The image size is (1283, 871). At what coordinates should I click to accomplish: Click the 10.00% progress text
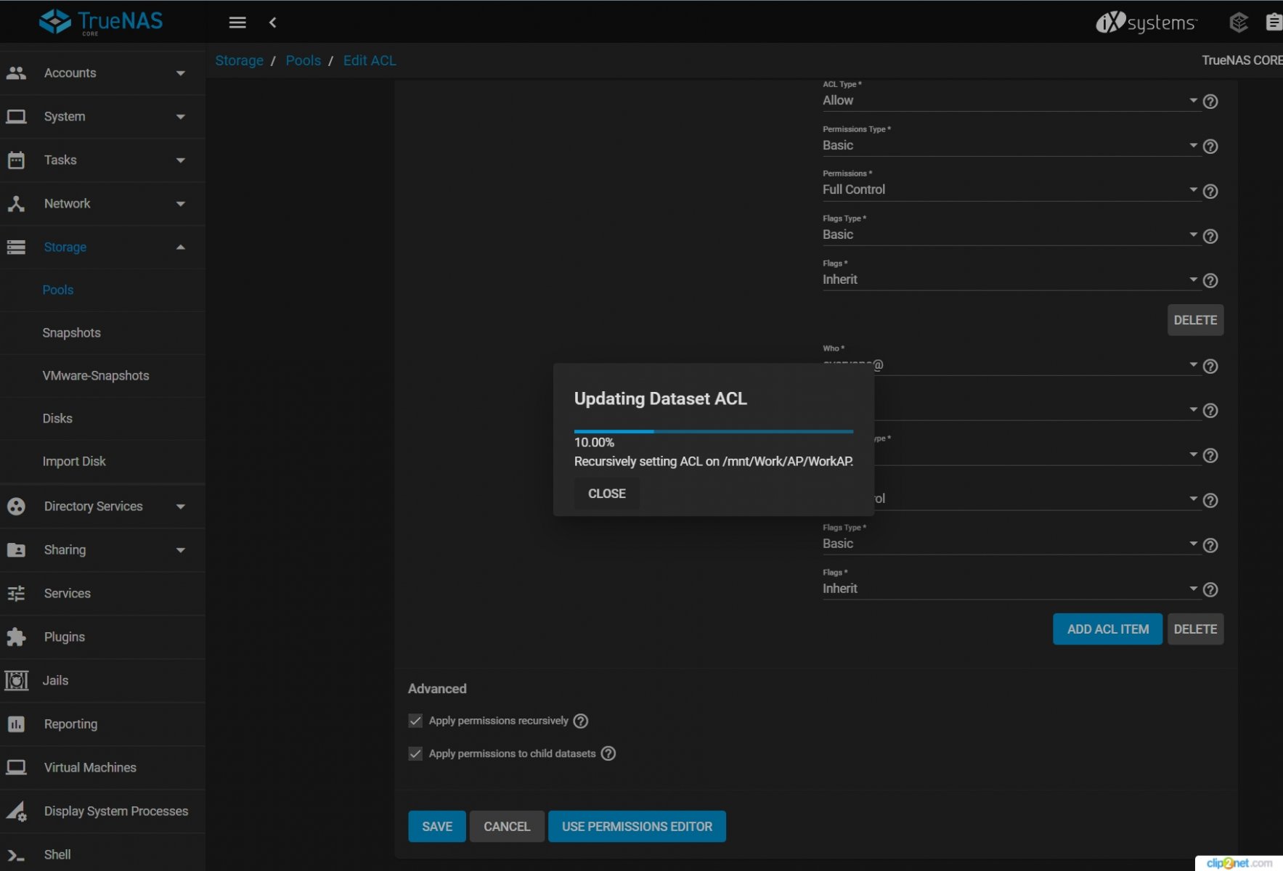(x=594, y=442)
